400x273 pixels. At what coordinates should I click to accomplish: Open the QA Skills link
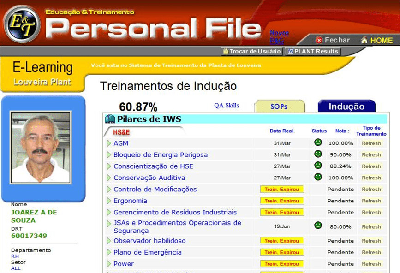pos(227,106)
